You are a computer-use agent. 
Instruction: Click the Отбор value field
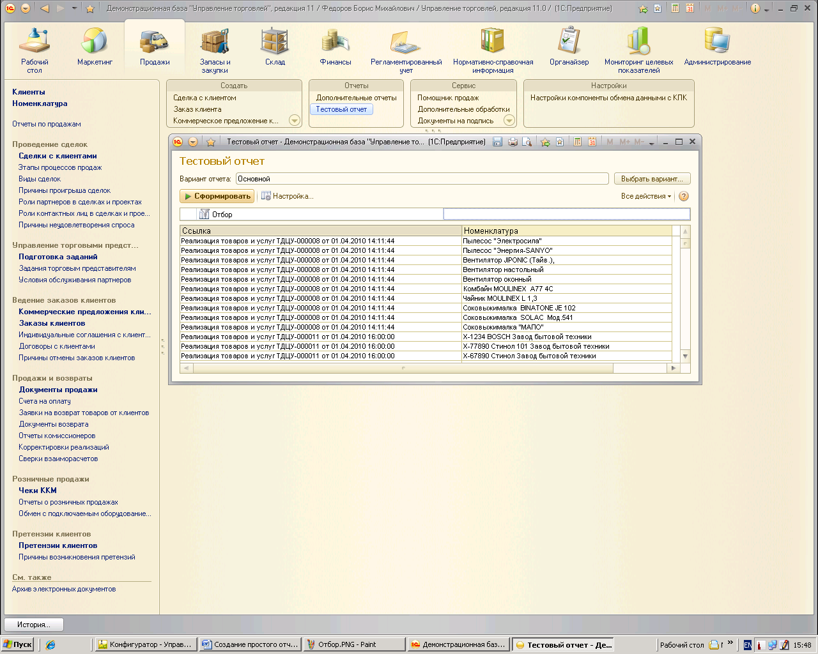tap(566, 215)
